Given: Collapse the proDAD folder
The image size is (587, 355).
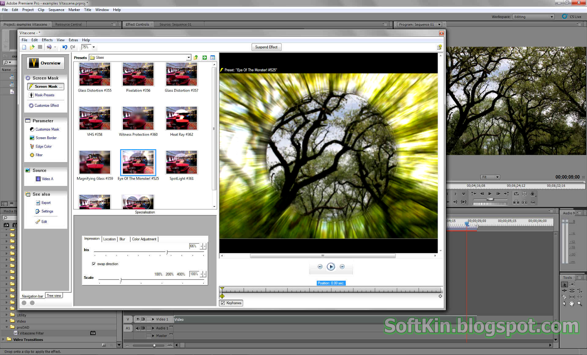Looking at the screenshot, I should tap(7, 327).
